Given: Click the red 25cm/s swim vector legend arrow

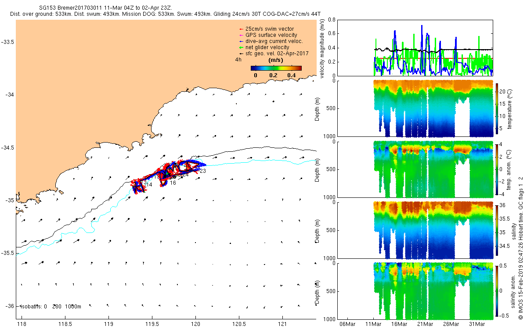Looking at the screenshot, I should [x=241, y=29].
